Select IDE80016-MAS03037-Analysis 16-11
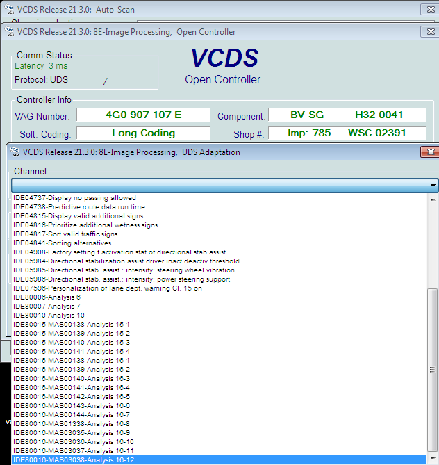The height and width of the screenshot is (465, 439). (x=219, y=451)
